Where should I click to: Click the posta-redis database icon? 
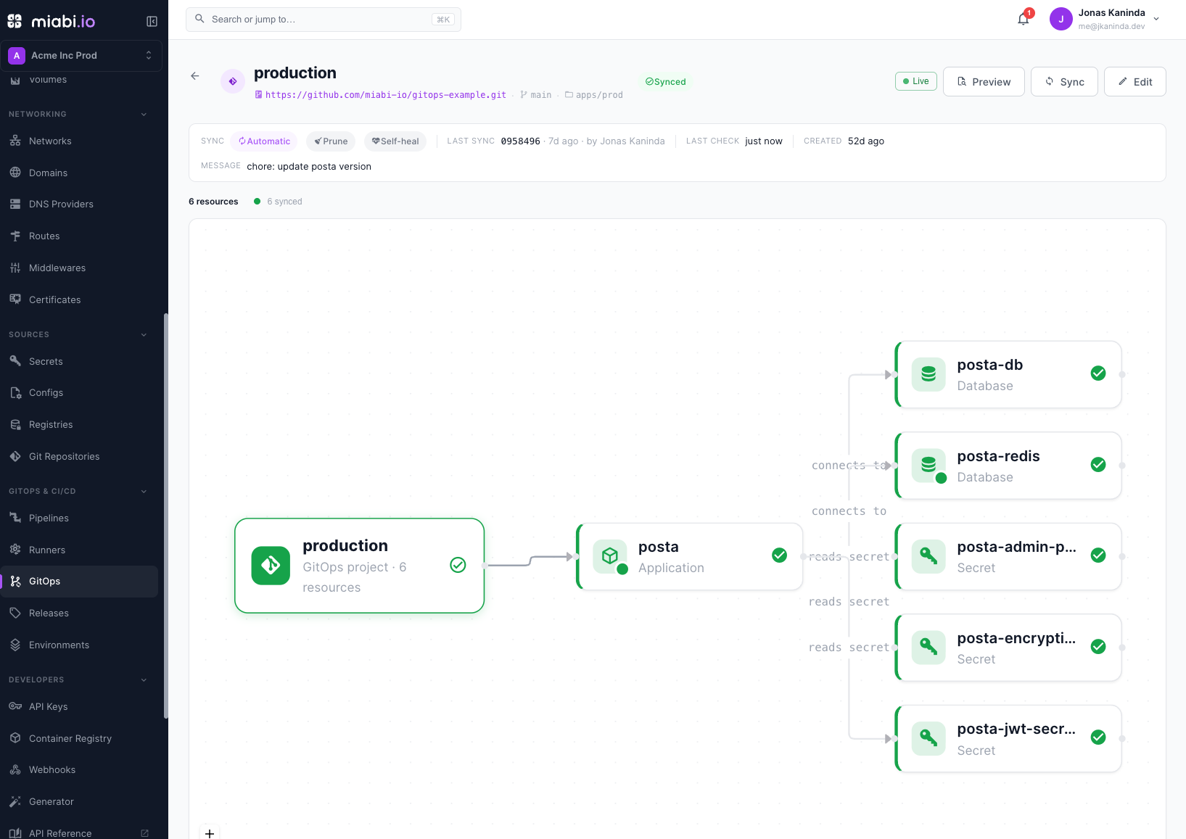click(x=928, y=466)
